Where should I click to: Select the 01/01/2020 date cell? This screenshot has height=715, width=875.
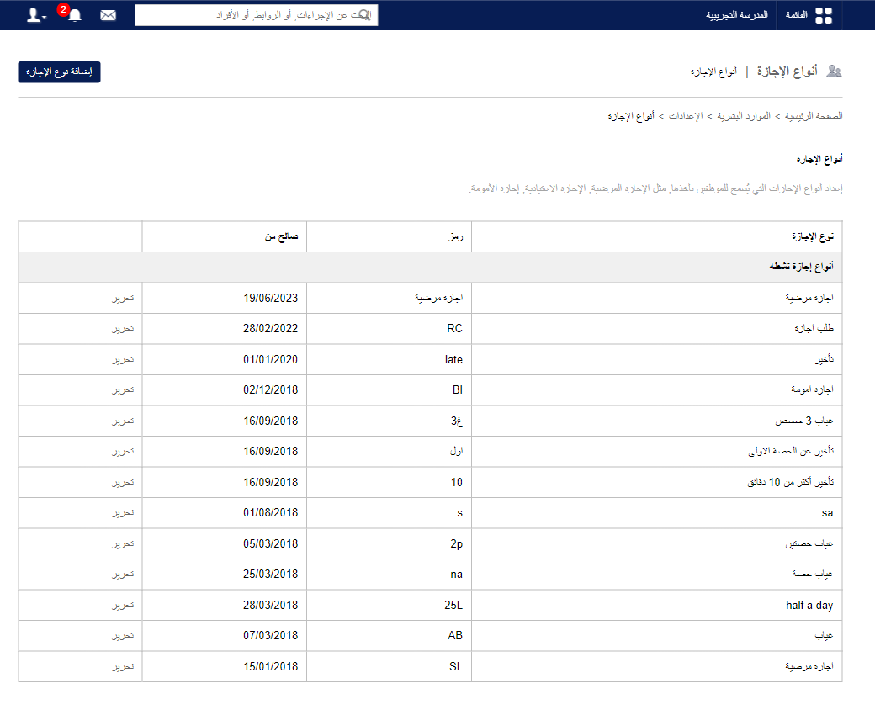tap(225, 360)
